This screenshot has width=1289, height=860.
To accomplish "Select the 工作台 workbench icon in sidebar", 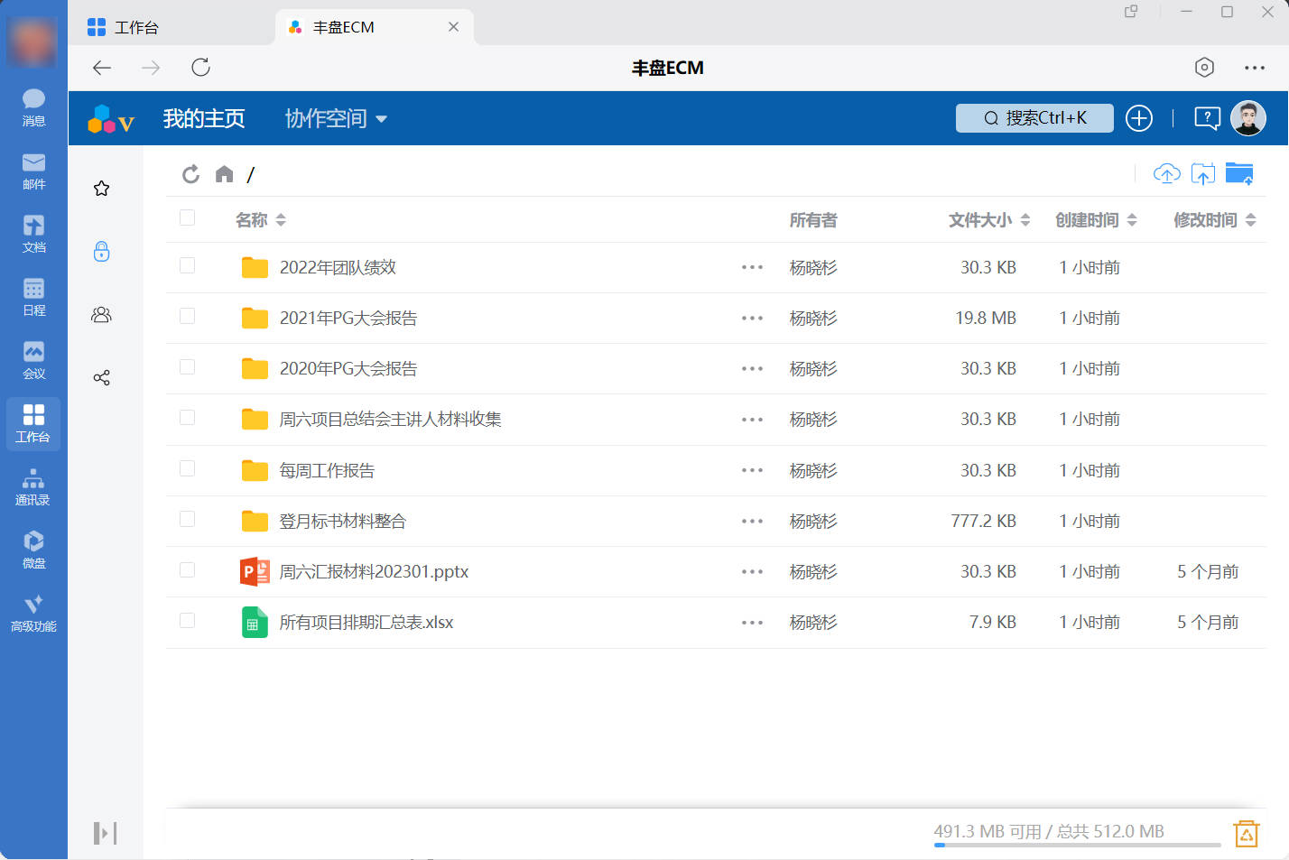I will 33,423.
